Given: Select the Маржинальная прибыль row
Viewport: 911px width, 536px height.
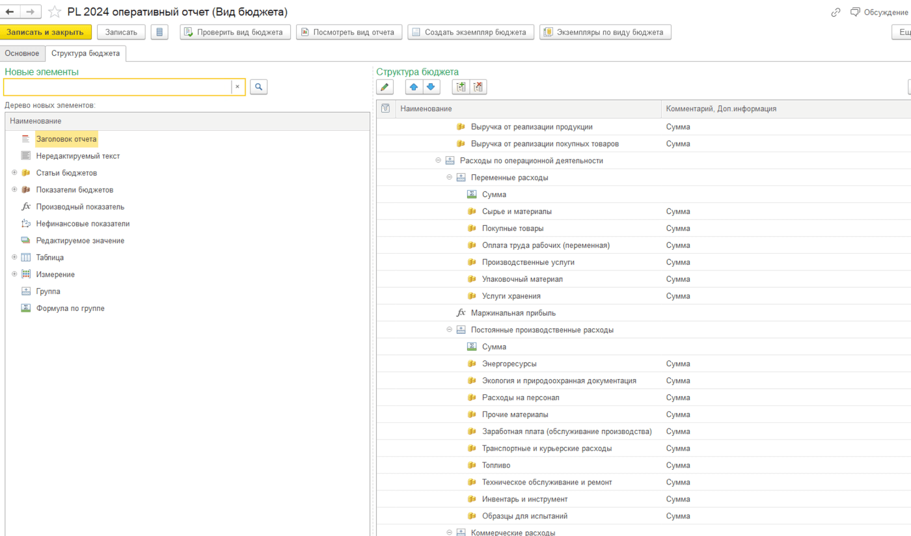Looking at the screenshot, I should coord(513,313).
